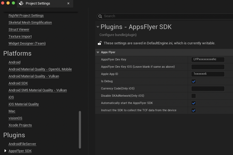Click the unlocked padlock icon
The height and width of the screenshot is (155, 233).
pos(99,43)
